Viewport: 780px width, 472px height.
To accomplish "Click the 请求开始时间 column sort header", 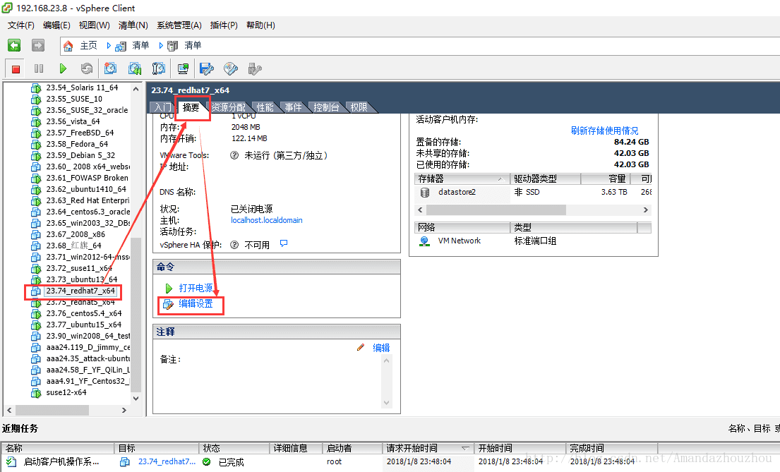I will (428, 448).
